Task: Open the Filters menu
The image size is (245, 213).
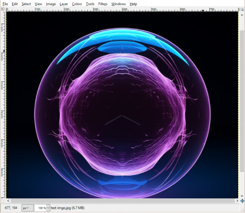Action: click(103, 4)
